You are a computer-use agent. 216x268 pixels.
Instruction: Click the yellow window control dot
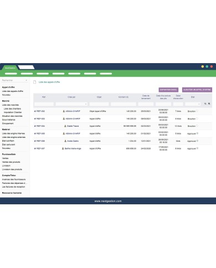[x=203, y=66]
